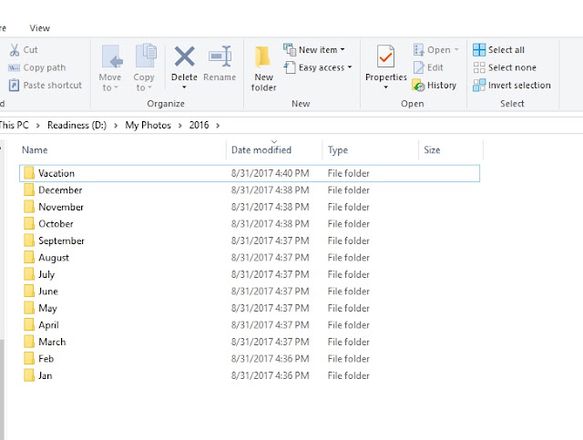This screenshot has height=440, width=583.
Task: Select the March folder name
Action: coord(52,342)
